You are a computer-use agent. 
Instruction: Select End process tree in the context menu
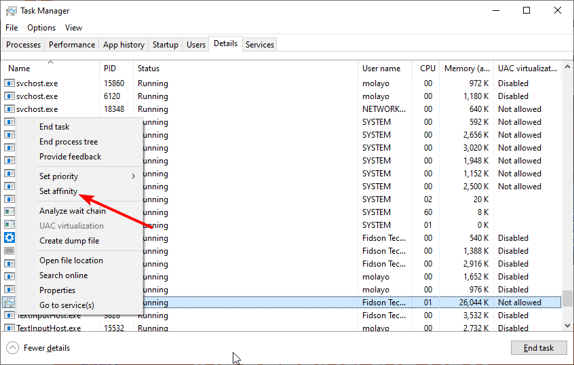69,142
